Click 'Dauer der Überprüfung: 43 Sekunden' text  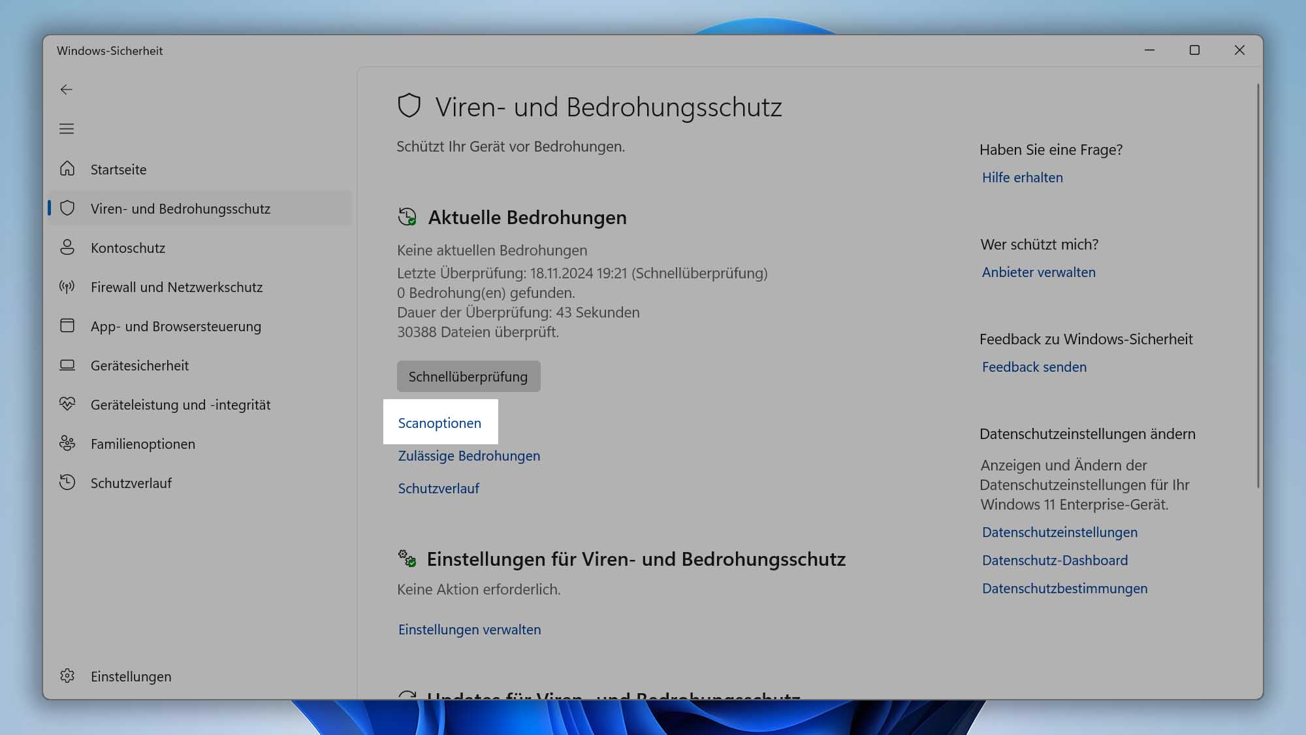pyautogui.click(x=518, y=312)
